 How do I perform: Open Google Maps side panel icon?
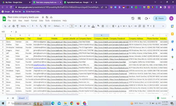tap(172, 57)
